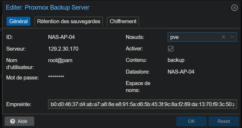Clear the selected pve node
Viewport: 242px width, 128px height.
pyautogui.click(x=223, y=37)
